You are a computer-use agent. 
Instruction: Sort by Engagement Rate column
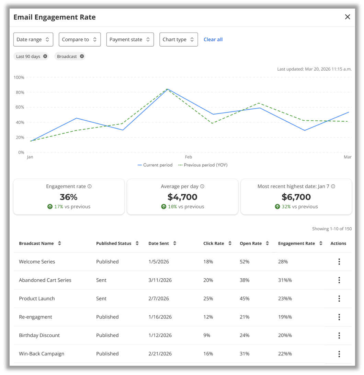(x=321, y=243)
